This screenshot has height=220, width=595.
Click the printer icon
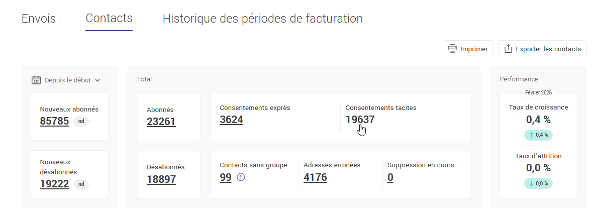453,49
